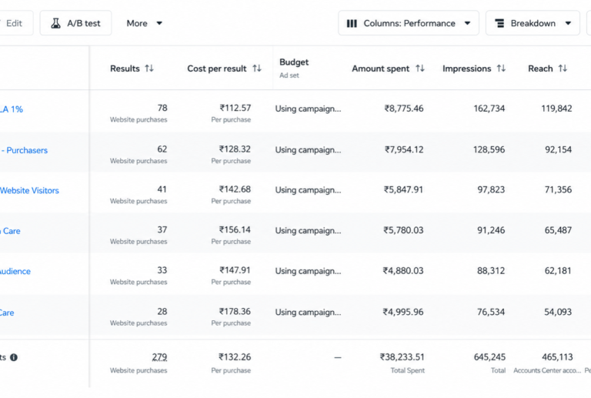Open the 'Website Visitors' ad set link
591x398 pixels.
(x=29, y=191)
